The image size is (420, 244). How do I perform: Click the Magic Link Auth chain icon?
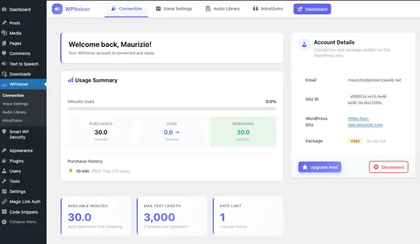coord(5,201)
